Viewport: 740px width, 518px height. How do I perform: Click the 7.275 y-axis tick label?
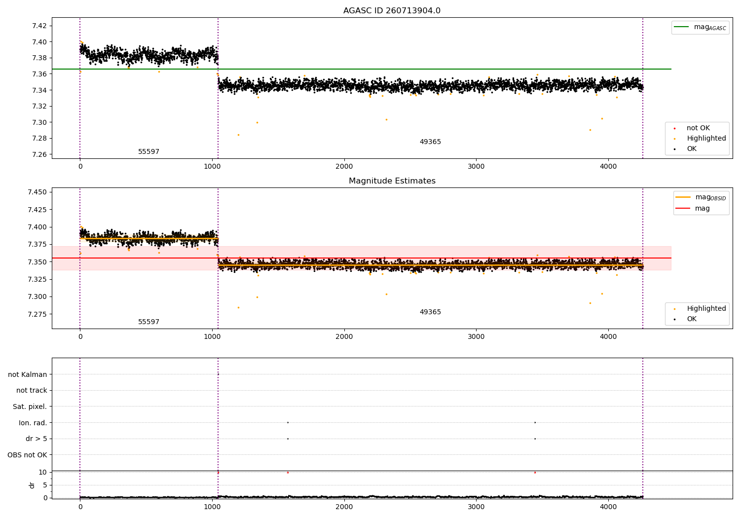pyautogui.click(x=37, y=314)
